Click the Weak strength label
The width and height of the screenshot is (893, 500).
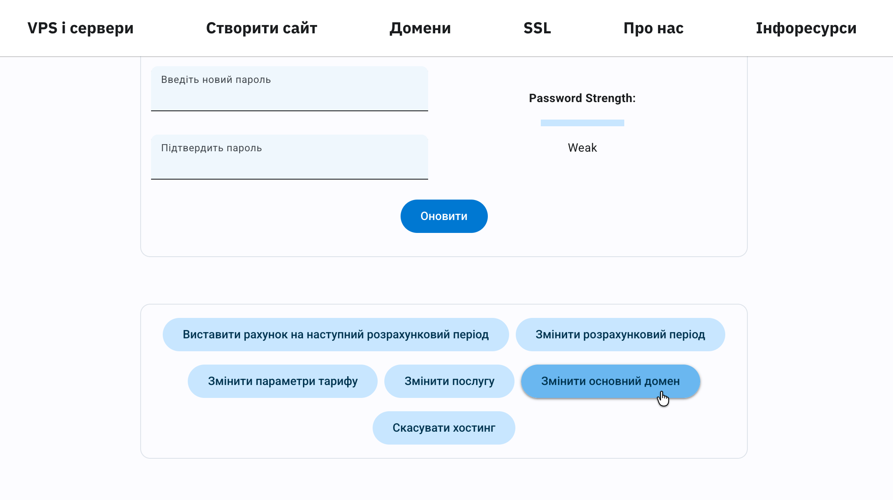[582, 148]
